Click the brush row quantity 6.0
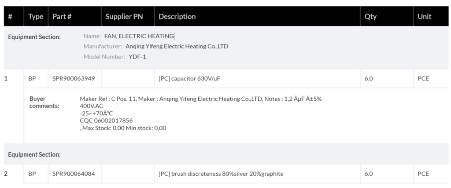The image size is (451, 188). coord(369,173)
